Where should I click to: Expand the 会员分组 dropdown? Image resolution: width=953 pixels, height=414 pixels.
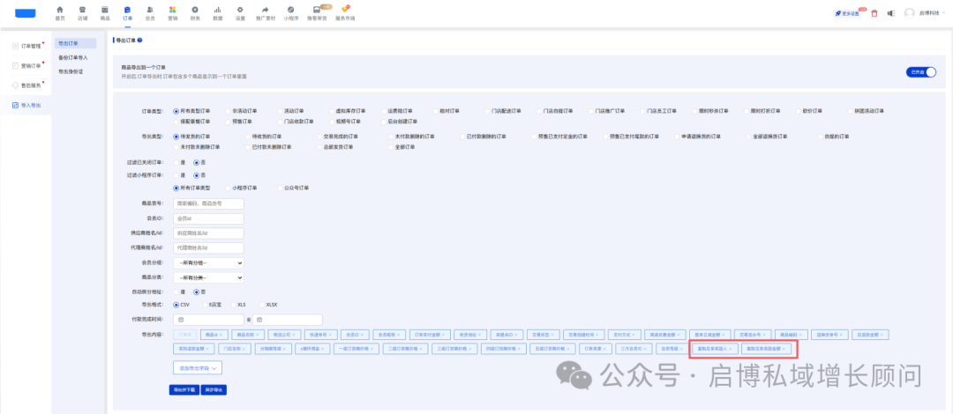pyautogui.click(x=208, y=262)
